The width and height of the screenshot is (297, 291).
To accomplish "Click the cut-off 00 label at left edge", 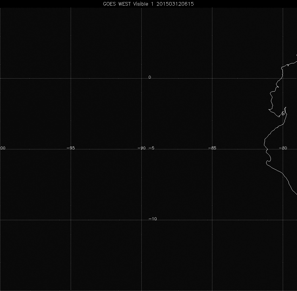I will pos(3,148).
